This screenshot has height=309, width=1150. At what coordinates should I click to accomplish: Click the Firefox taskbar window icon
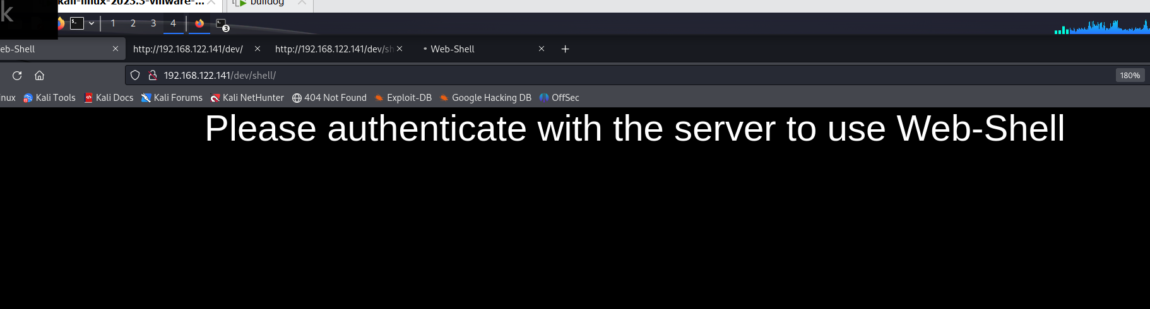199,23
